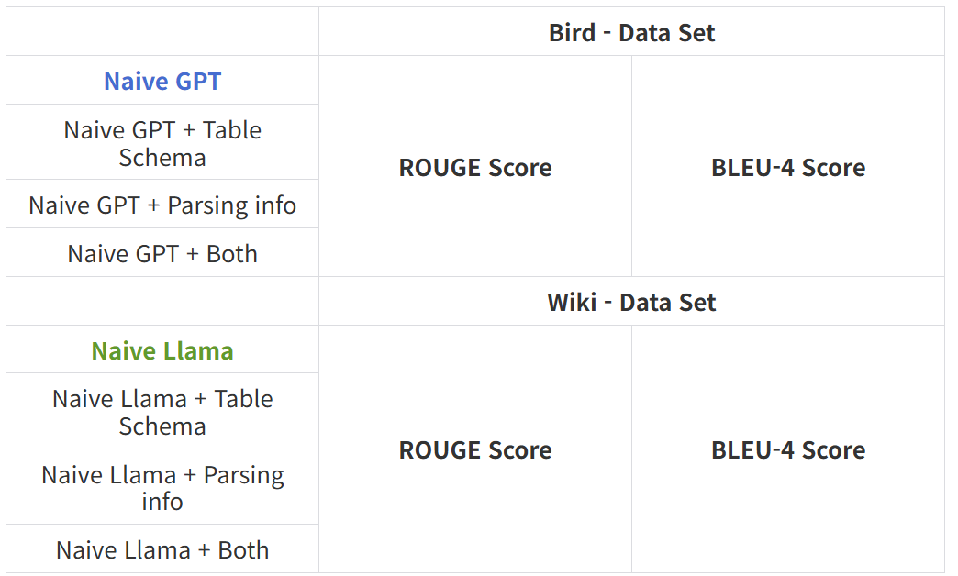Click the Naive GPT + Table Schema row
The height and width of the screenshot is (576, 958).
click(x=162, y=143)
